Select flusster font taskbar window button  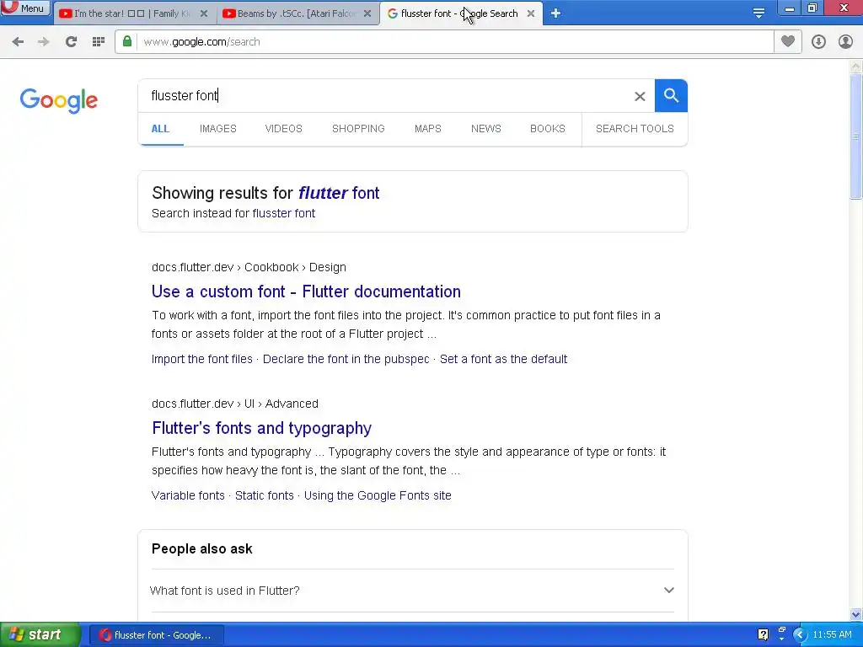[157, 635]
